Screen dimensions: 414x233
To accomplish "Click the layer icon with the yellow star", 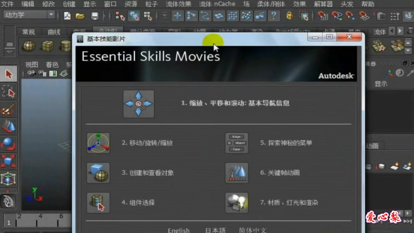I will [395, 167].
